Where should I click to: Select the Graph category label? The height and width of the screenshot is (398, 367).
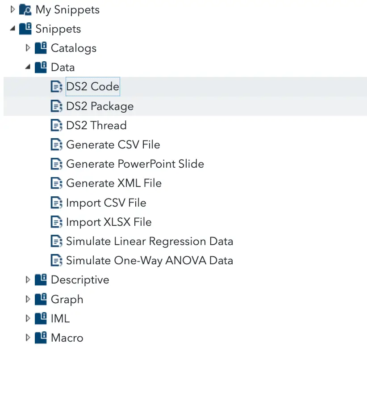tap(67, 300)
